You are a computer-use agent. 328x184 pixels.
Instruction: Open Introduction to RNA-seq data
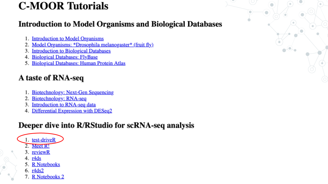pos(64,105)
